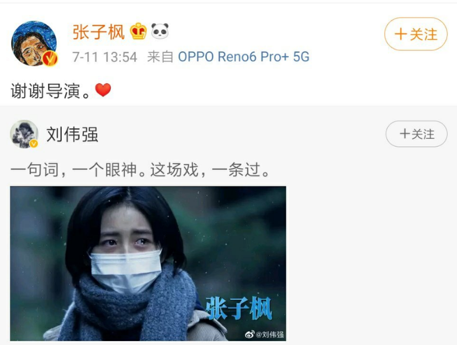Click the red heart emoji in the post
Image resolution: width=457 pixels, height=345 pixels.
pos(103,90)
